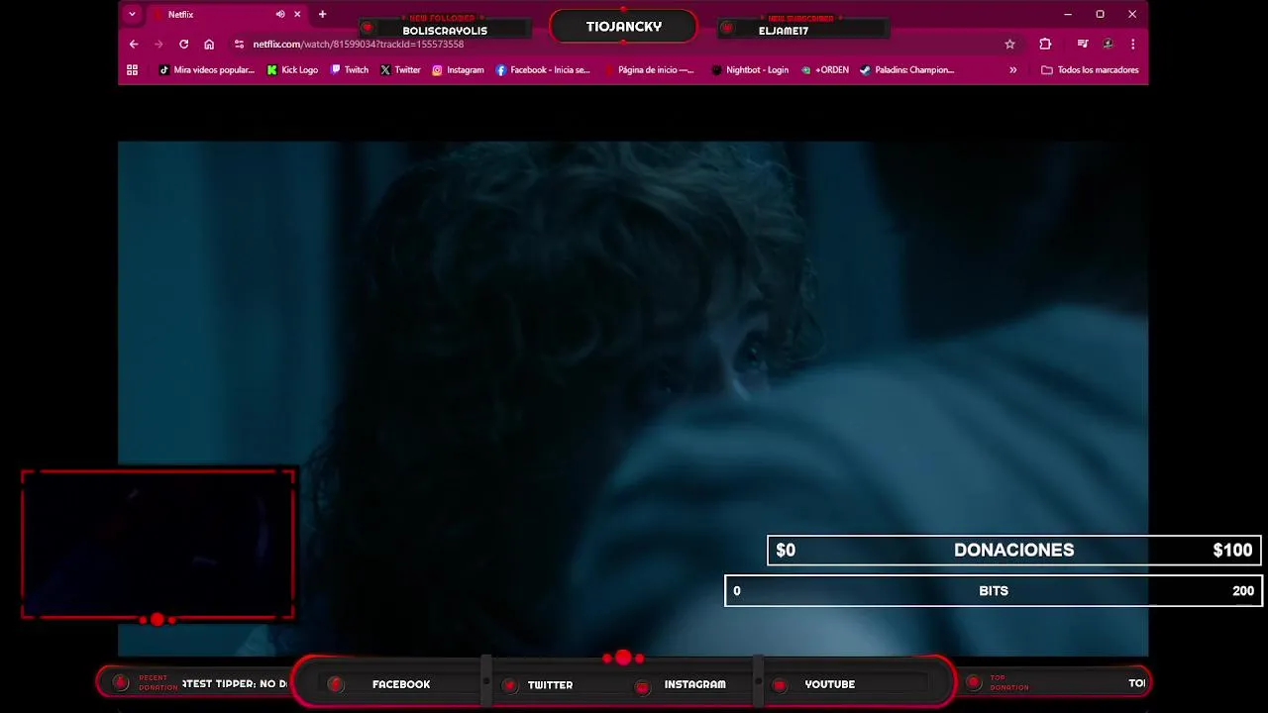Mute the Netflix tab audio icon
Screen dimensions: 1268x713
280,15
